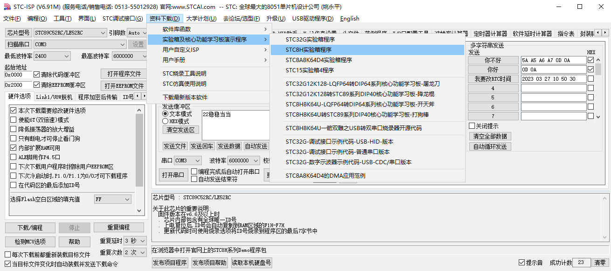Toggle ALE脚用作P4.5口 checkbox
The height and width of the screenshot is (271, 611).
pos(13,157)
